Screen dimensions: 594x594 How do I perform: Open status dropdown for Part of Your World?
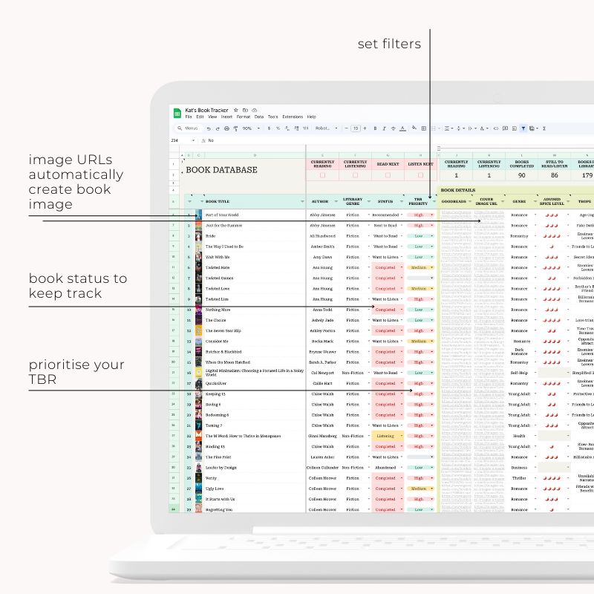pos(402,215)
